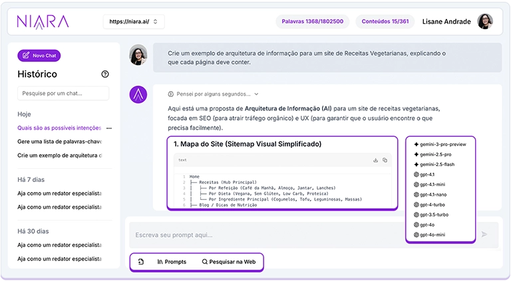Enable Pesquisar na Web search option
Screen dimensions: 511x281
[229, 262]
